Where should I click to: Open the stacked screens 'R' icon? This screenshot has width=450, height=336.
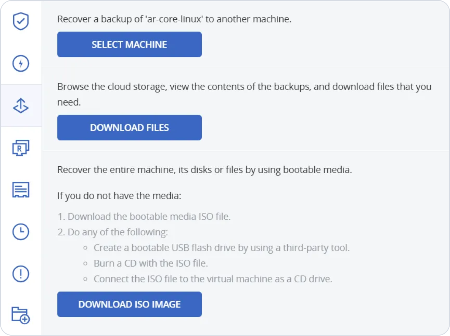tap(21, 148)
